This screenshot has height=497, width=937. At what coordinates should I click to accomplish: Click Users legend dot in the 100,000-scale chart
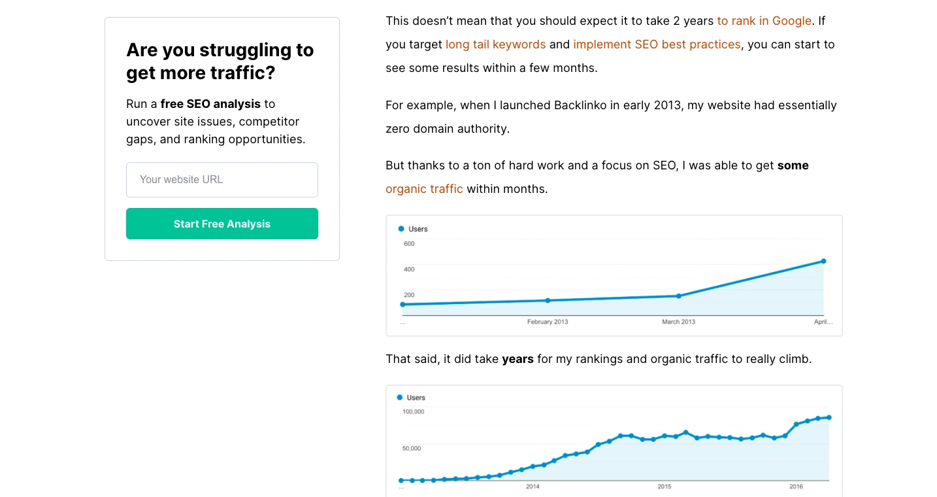coord(400,398)
